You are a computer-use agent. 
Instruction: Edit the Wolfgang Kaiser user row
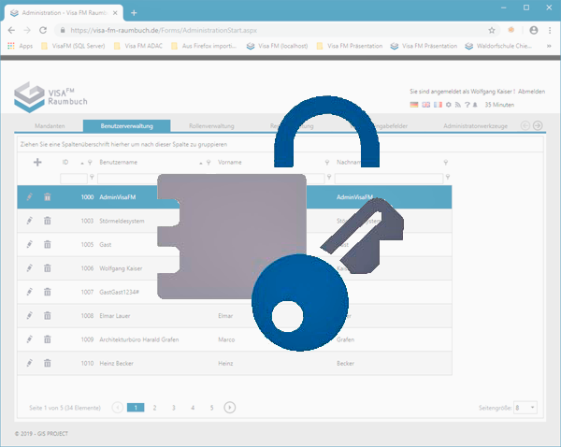click(x=30, y=268)
